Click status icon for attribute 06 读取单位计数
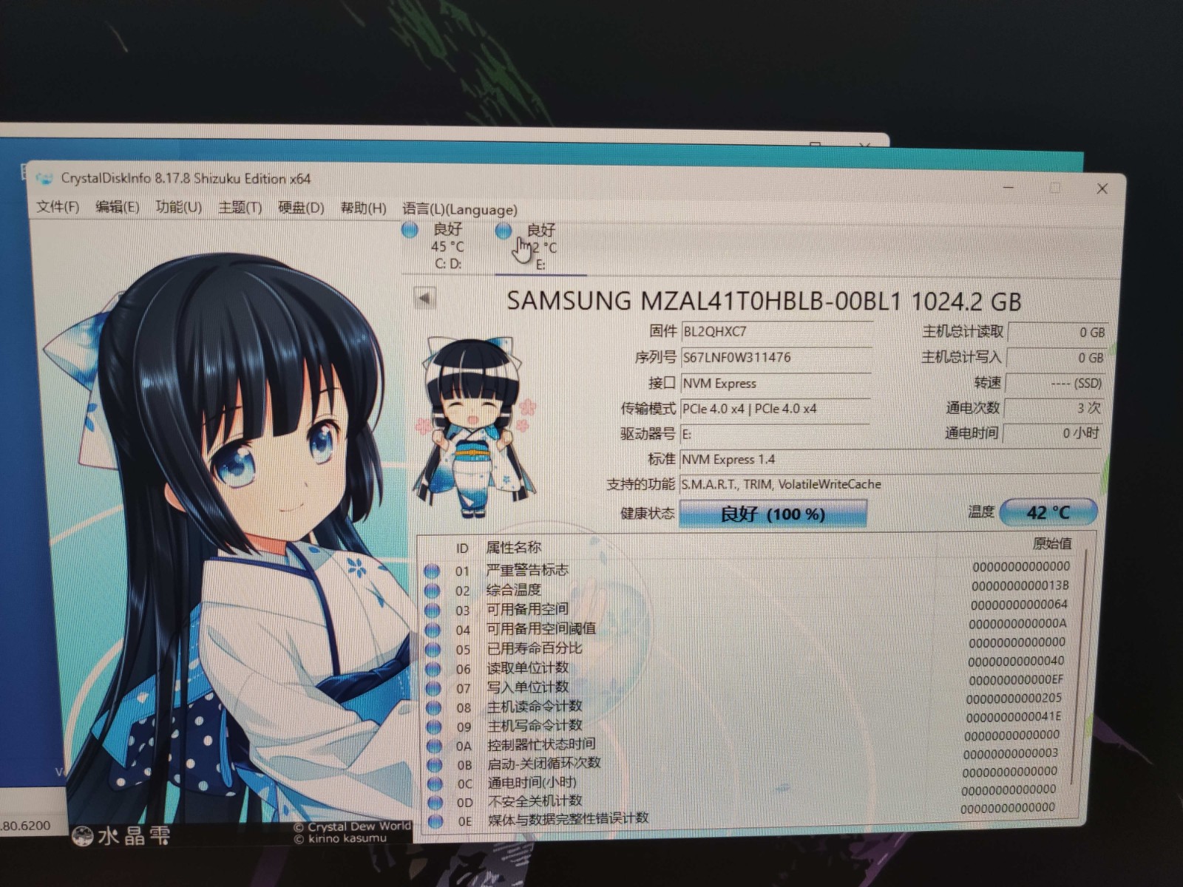 (433, 669)
